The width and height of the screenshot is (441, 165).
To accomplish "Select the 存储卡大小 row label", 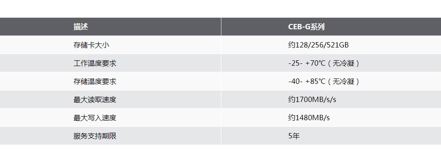I will tap(91, 45).
